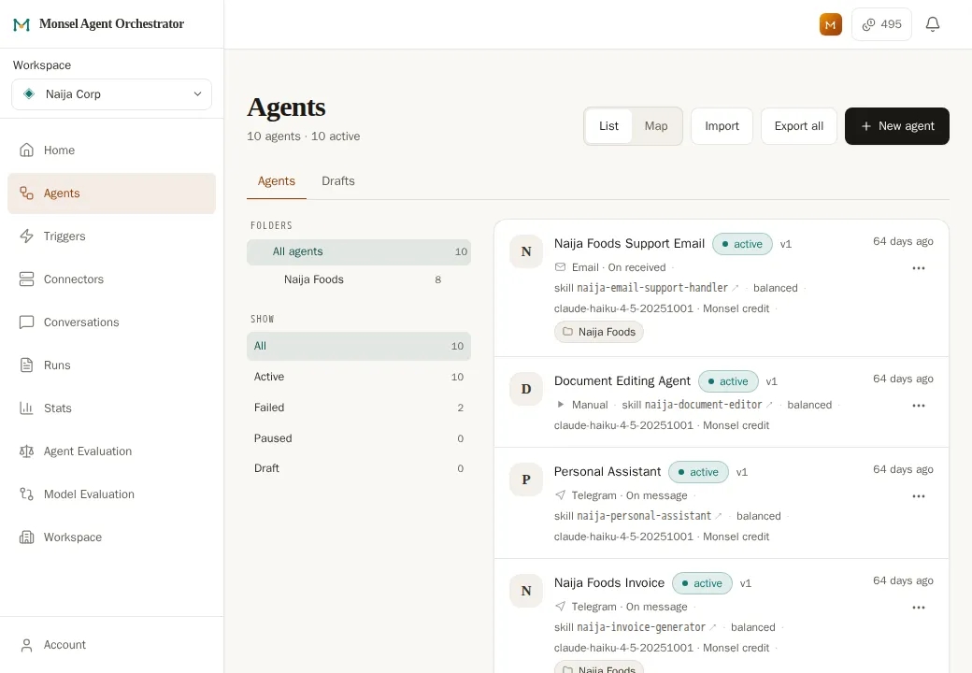This screenshot has height=673, width=972.
Task: Click the P avatar of Personal Assistant
Action: click(525, 480)
